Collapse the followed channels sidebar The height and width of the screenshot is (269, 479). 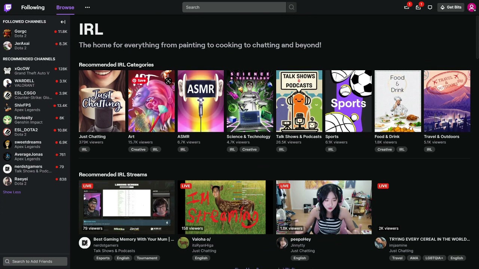(x=63, y=22)
